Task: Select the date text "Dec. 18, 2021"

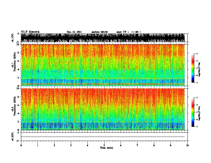Action: 74,32
